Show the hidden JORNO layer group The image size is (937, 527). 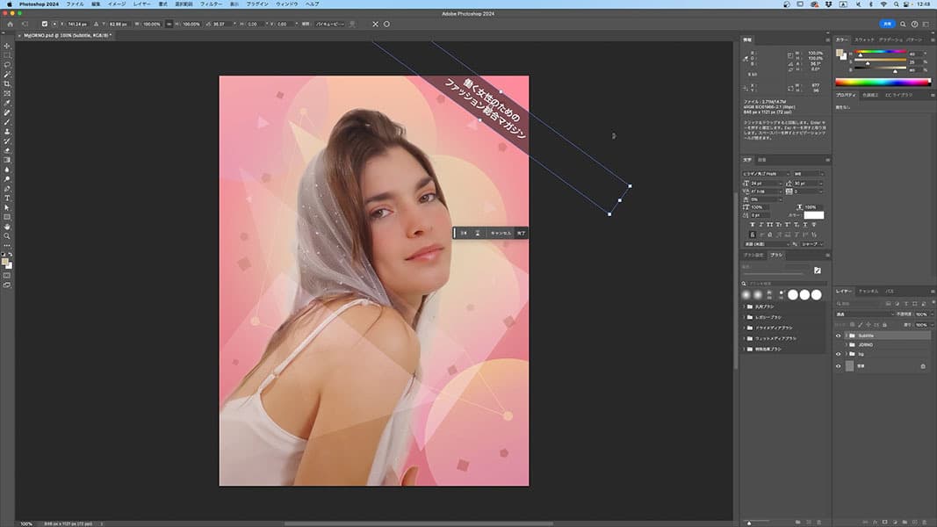coord(838,345)
